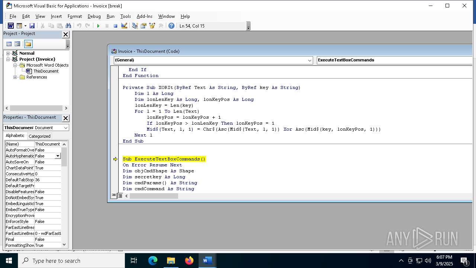476x268 pixels.
Task: Reset execution with the Stop icon
Action: [x=115, y=26]
